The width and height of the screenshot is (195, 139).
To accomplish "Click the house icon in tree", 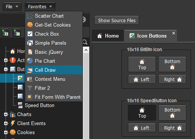I will tap(13, 51).
